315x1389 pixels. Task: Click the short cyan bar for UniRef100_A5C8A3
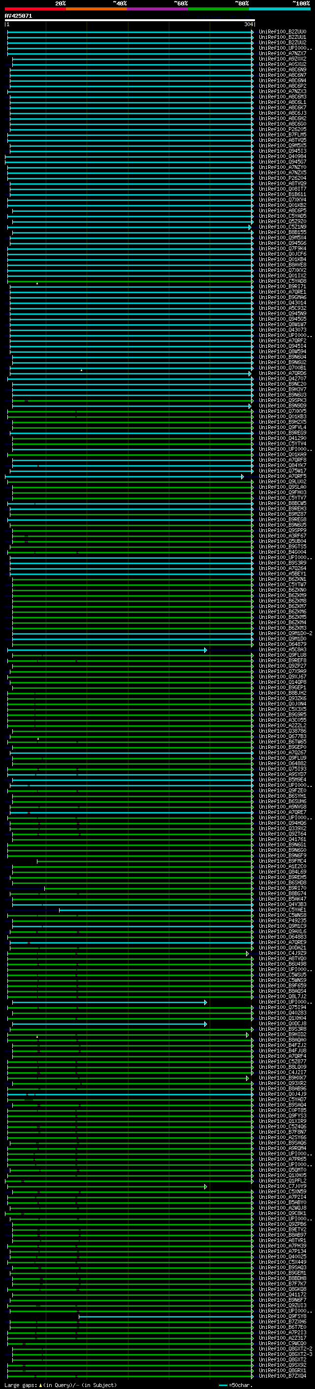[x=107, y=650]
